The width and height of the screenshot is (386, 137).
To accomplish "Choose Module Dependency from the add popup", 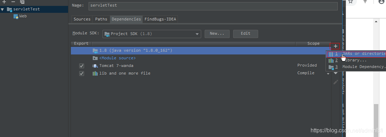I will (356, 67).
